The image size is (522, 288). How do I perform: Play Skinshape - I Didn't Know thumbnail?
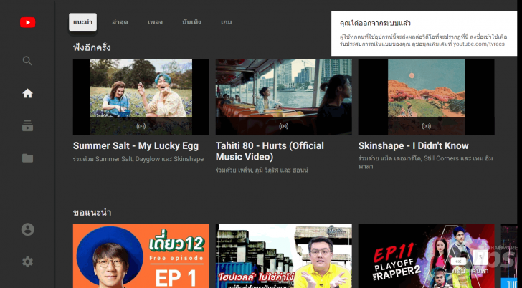click(x=426, y=97)
